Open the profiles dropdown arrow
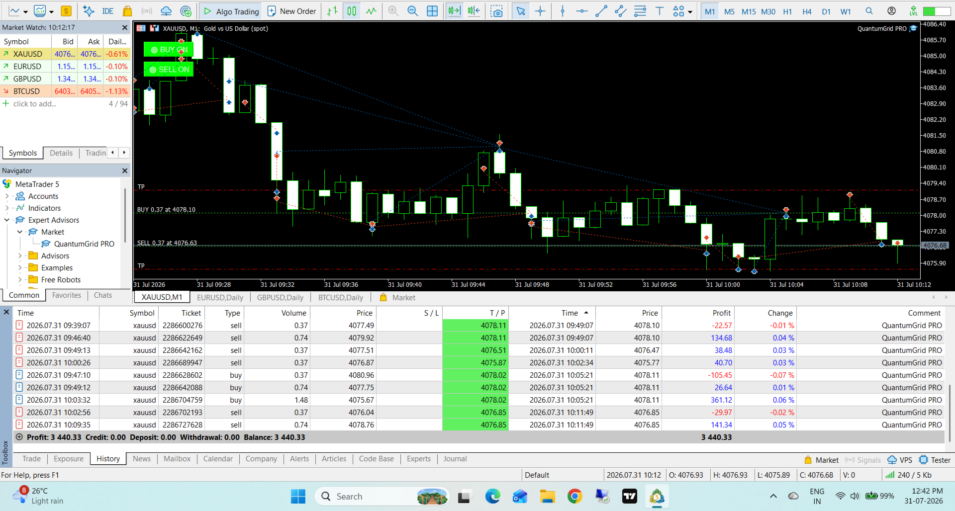 [x=51, y=12]
